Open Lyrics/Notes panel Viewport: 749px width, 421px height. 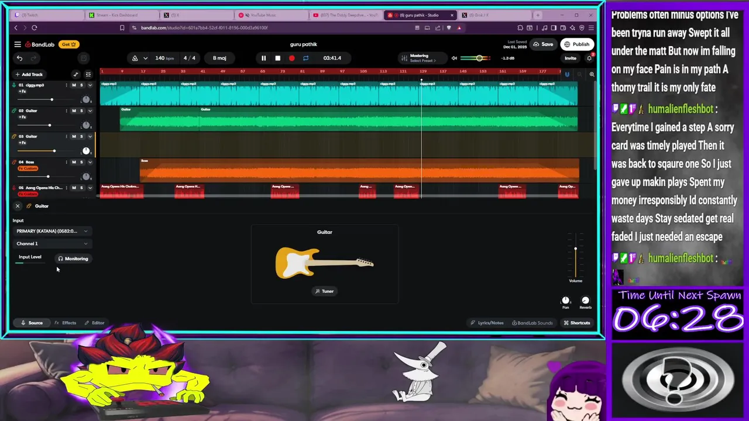(x=487, y=323)
